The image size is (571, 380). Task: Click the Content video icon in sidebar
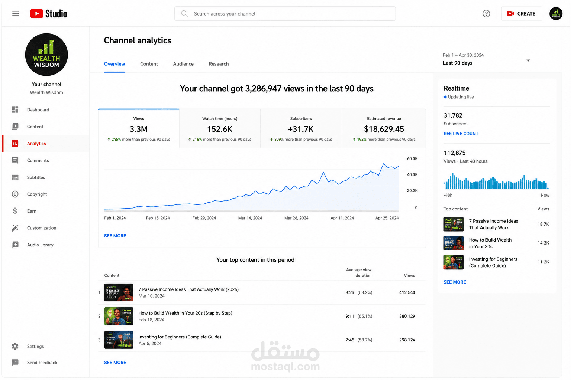(x=15, y=127)
